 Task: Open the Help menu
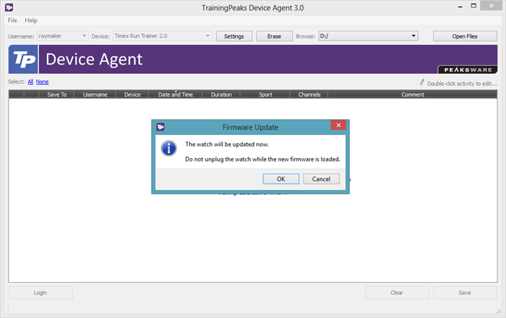pos(31,20)
